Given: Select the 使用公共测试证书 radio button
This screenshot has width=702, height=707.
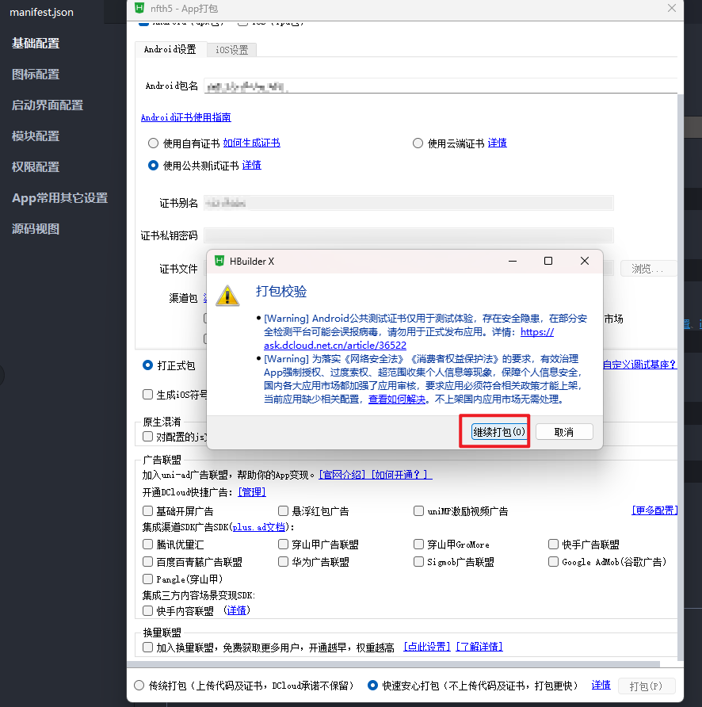Looking at the screenshot, I should (153, 166).
